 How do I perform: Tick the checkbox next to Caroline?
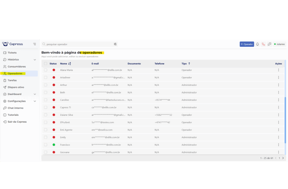coord(46,100)
